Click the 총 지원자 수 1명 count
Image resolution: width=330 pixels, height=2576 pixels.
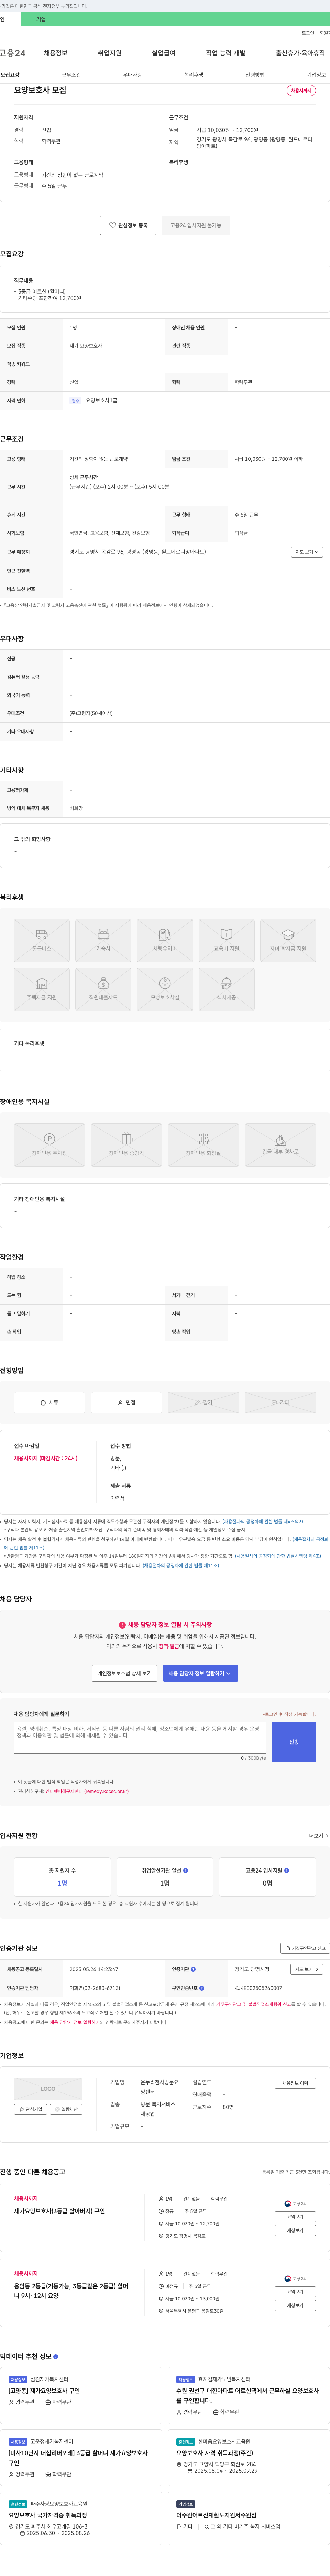[62, 1883]
